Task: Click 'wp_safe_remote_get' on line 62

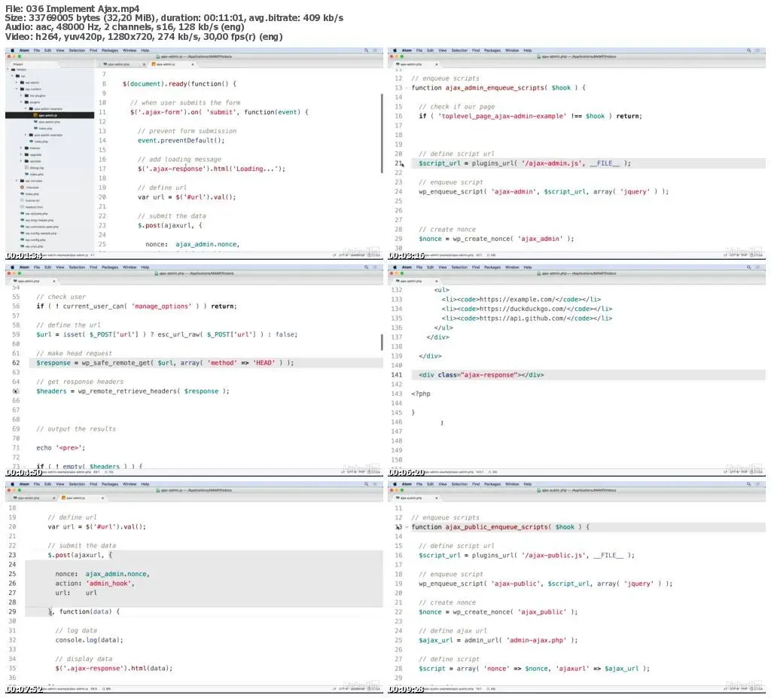Action: [x=115, y=363]
